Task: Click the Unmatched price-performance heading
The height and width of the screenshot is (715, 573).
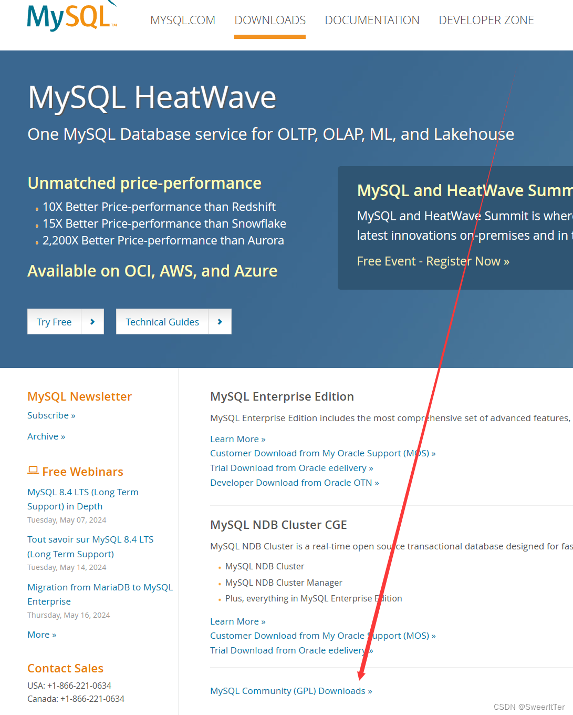Action: (144, 183)
